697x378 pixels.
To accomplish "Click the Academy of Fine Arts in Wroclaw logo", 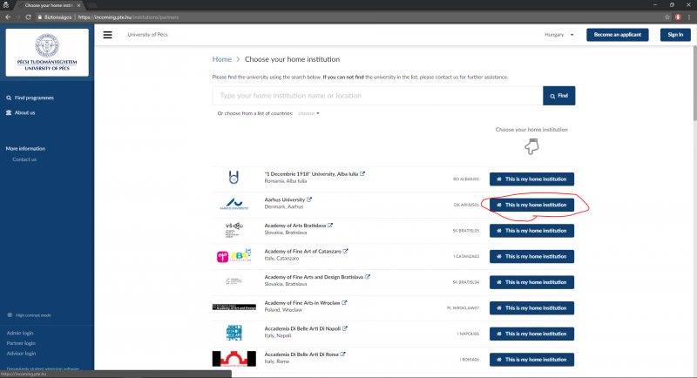I will click(234, 307).
